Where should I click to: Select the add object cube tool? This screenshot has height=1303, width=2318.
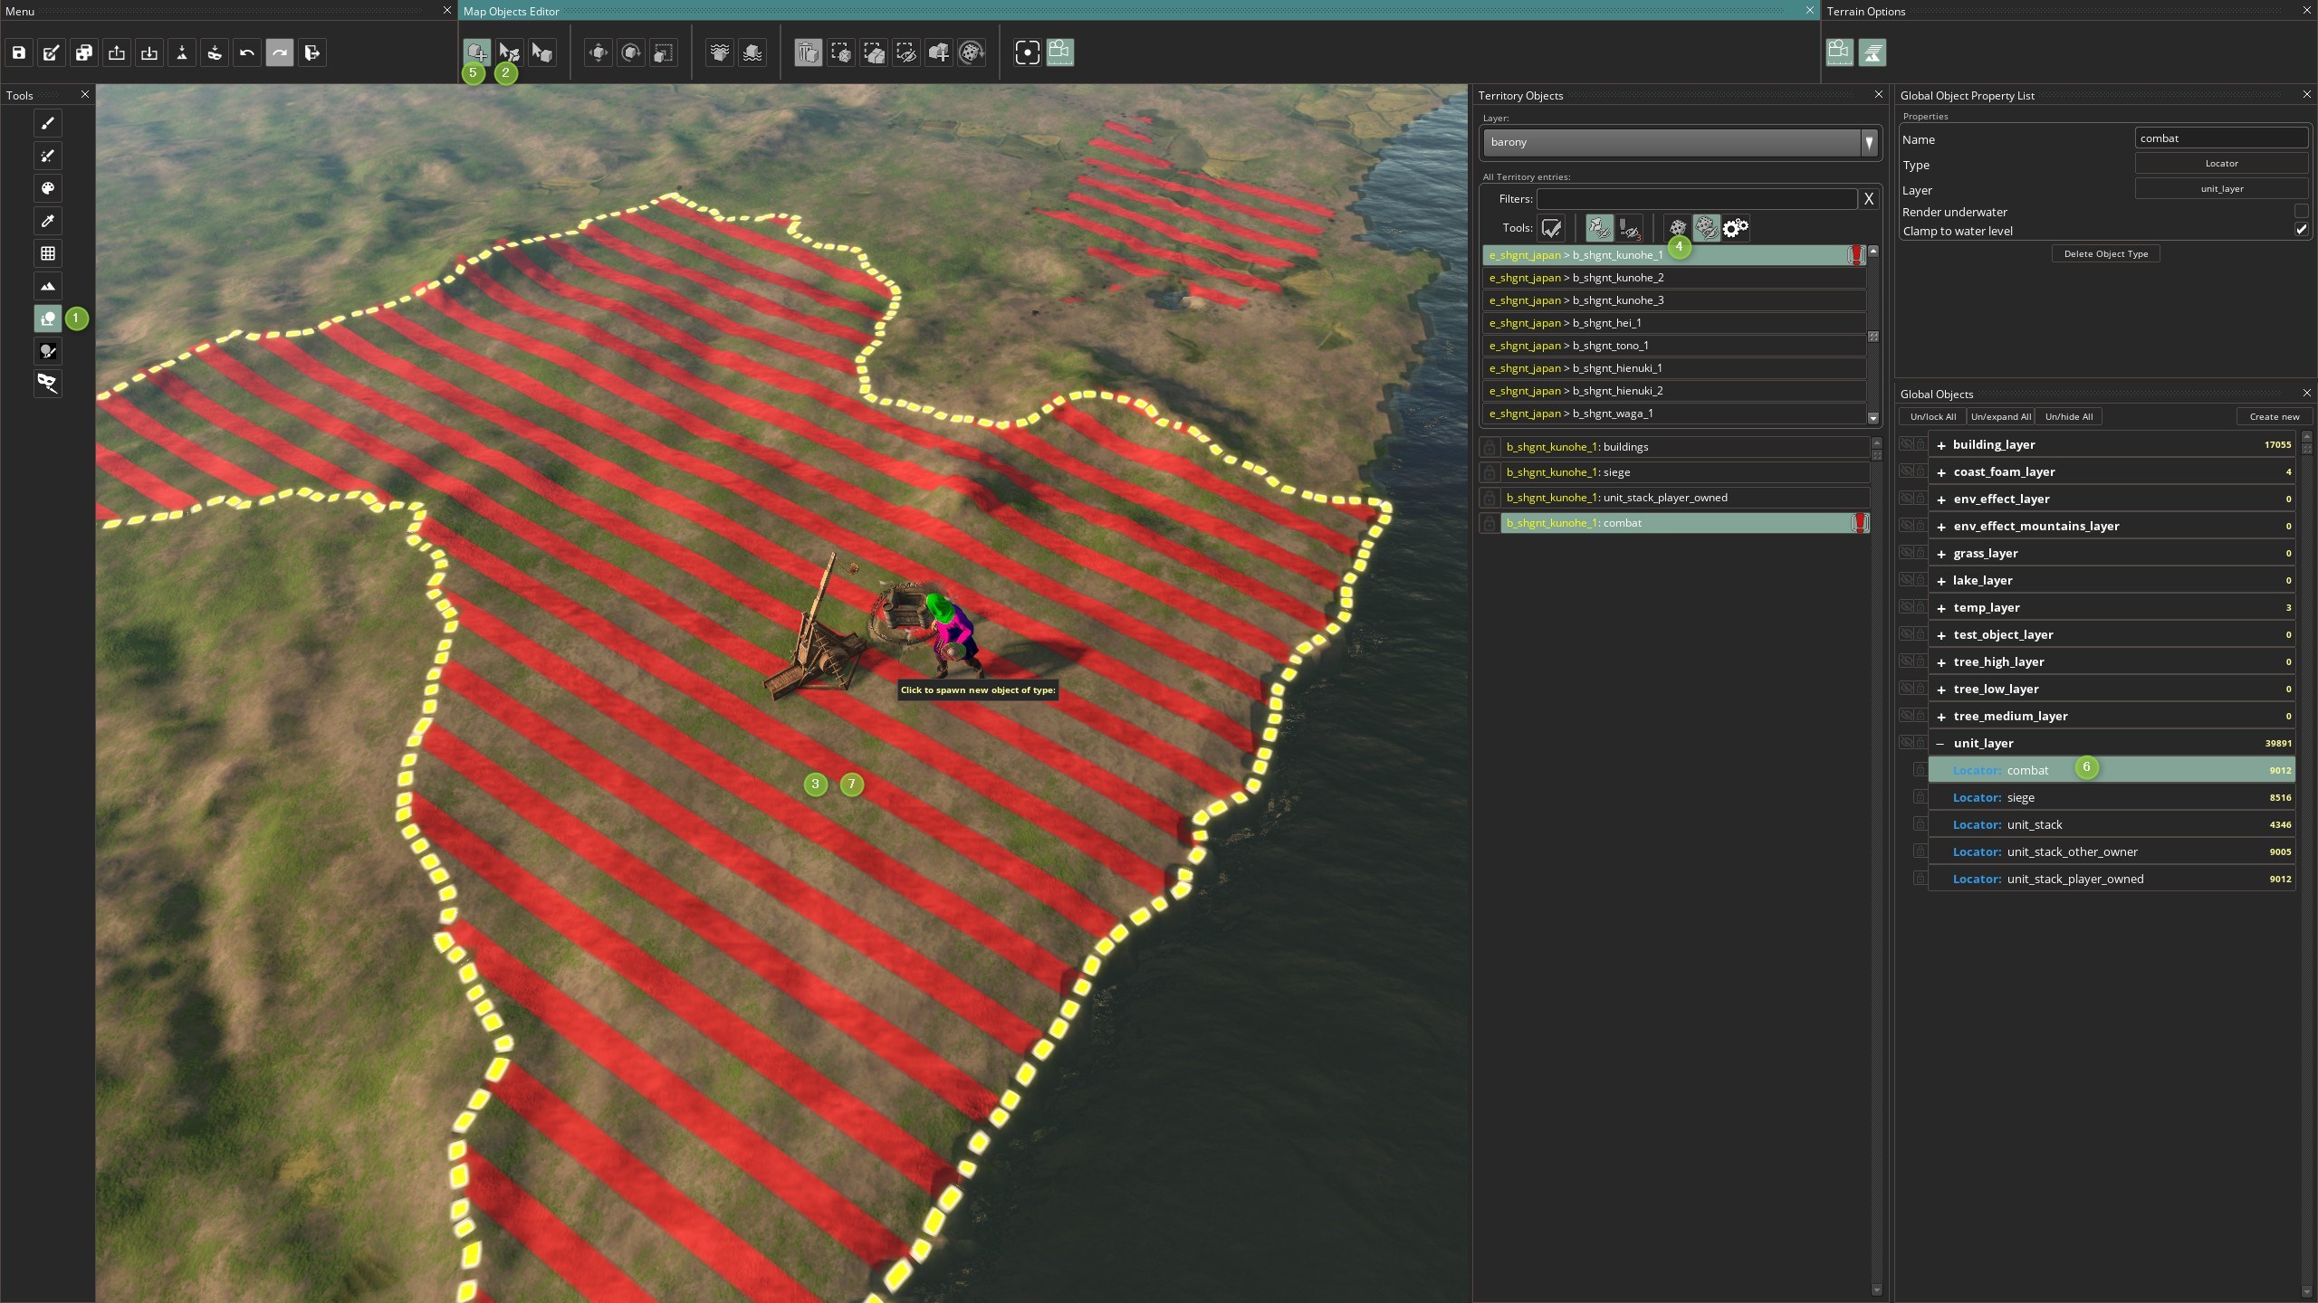coord(476,52)
